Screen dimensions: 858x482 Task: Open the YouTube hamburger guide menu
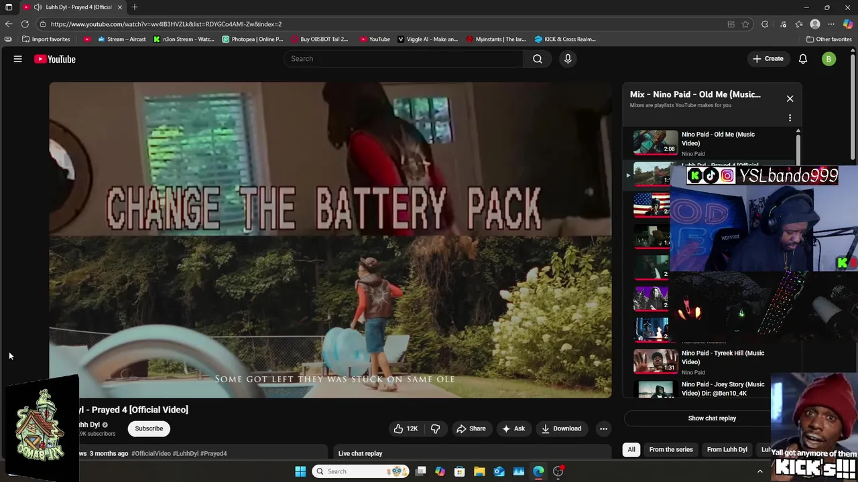point(18,59)
